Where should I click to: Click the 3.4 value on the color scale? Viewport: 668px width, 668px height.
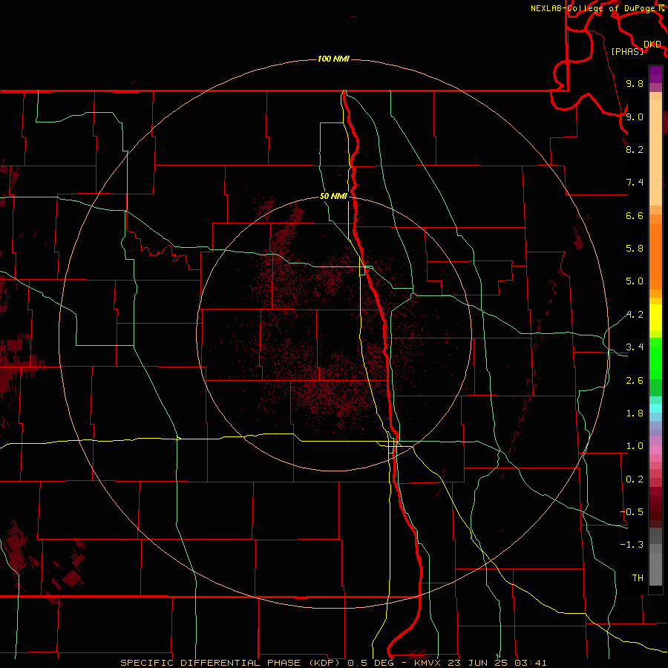[x=635, y=347]
